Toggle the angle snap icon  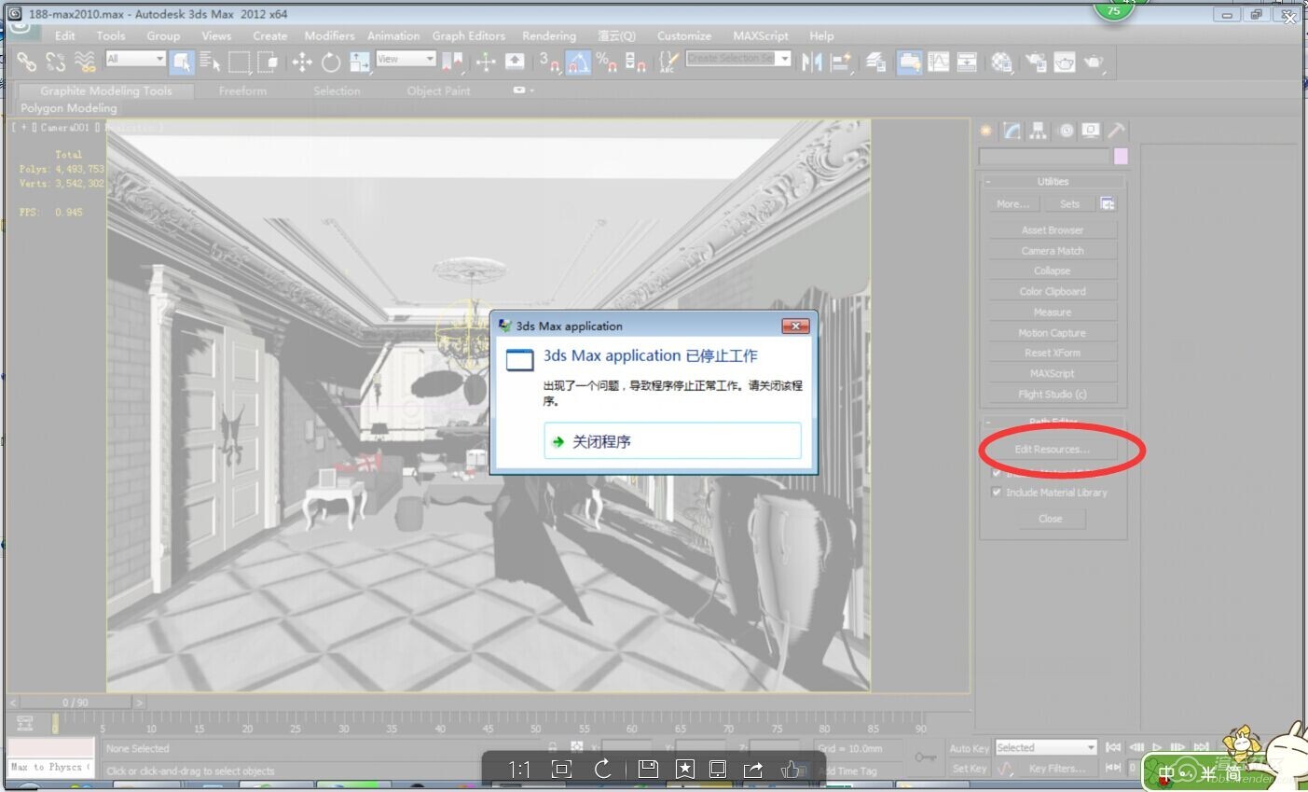[x=578, y=63]
